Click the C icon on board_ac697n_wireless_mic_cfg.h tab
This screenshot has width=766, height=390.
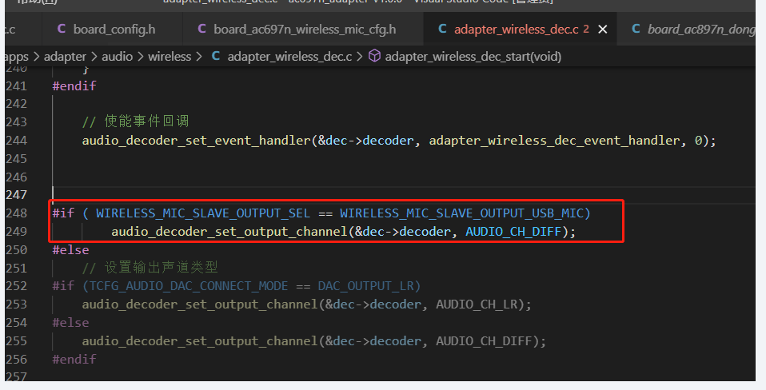[201, 29]
